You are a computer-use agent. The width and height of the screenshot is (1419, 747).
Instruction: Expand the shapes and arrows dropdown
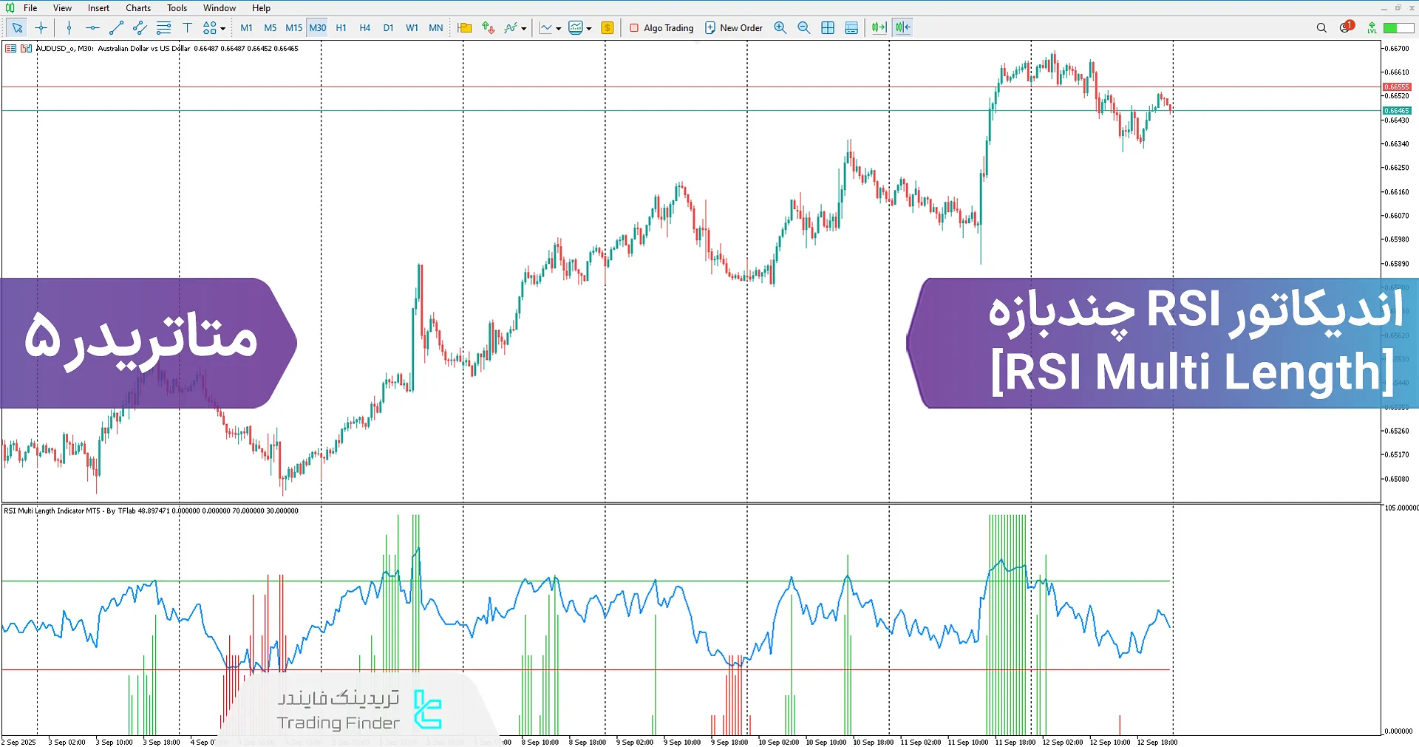tap(222, 27)
